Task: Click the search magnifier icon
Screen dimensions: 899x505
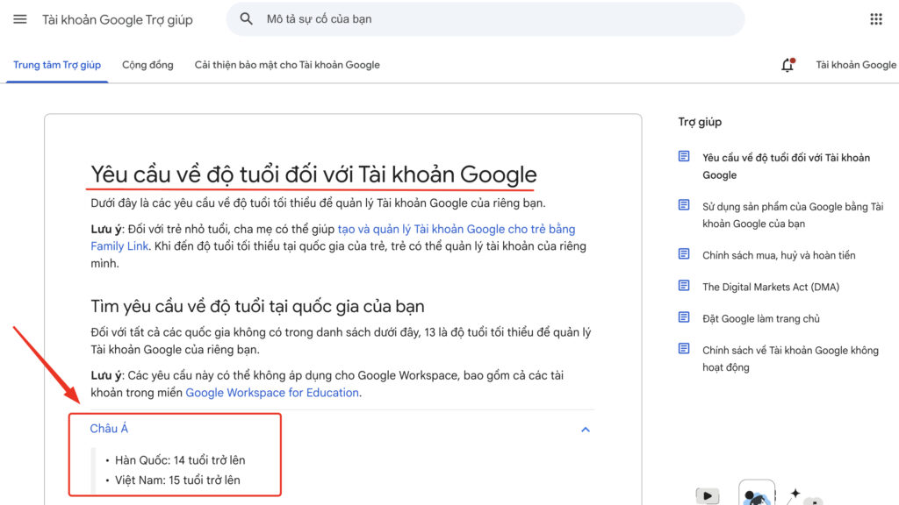Action: click(x=246, y=18)
